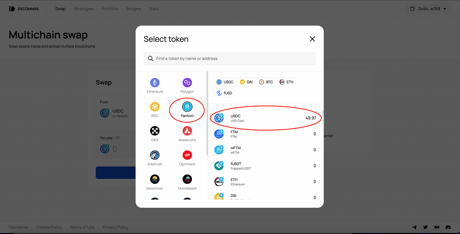This screenshot has height=234, width=460.
Task: Choose the Moonbeam network icon
Action: coord(187,179)
